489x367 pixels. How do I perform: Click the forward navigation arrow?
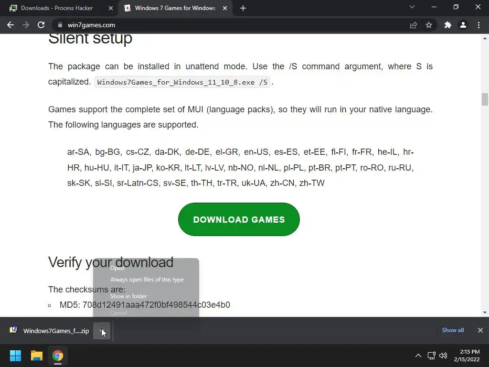click(x=26, y=25)
